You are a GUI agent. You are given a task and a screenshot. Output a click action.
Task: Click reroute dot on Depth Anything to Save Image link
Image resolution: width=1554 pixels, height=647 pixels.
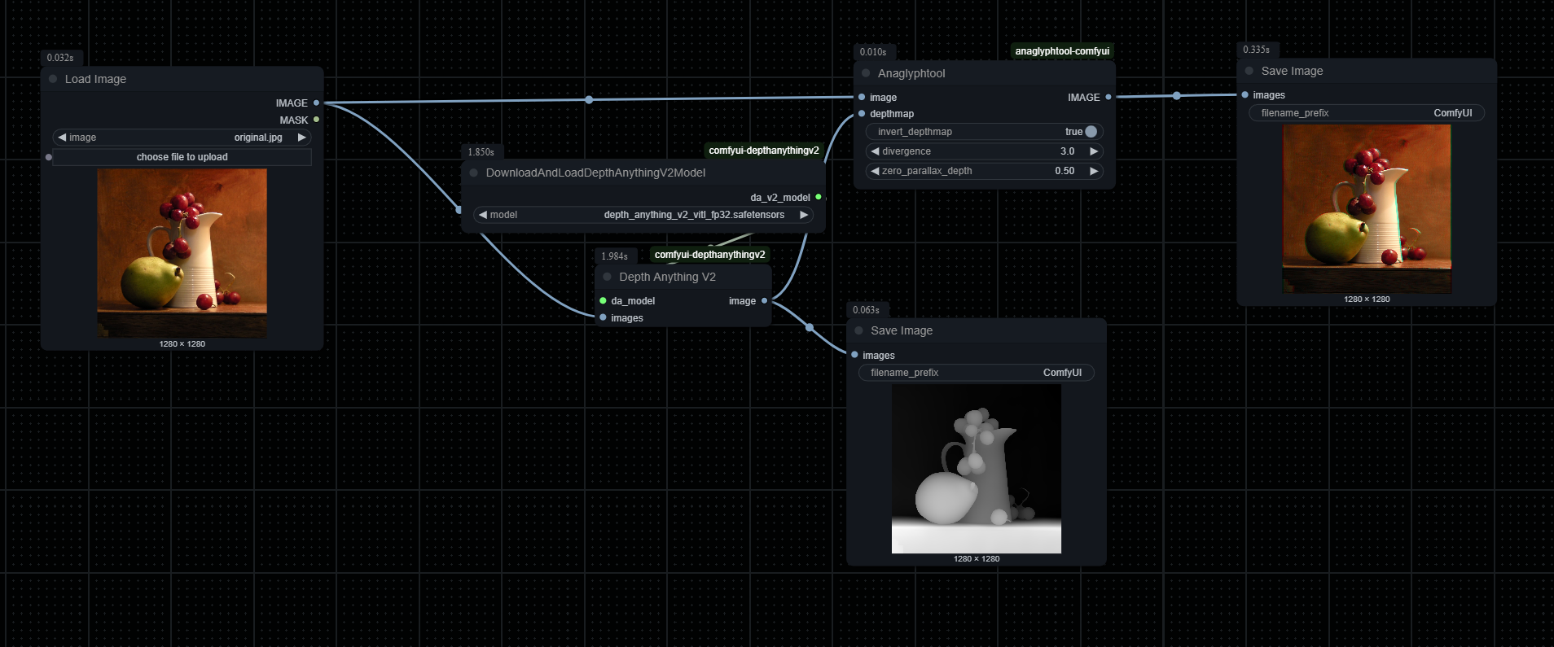[x=810, y=327]
